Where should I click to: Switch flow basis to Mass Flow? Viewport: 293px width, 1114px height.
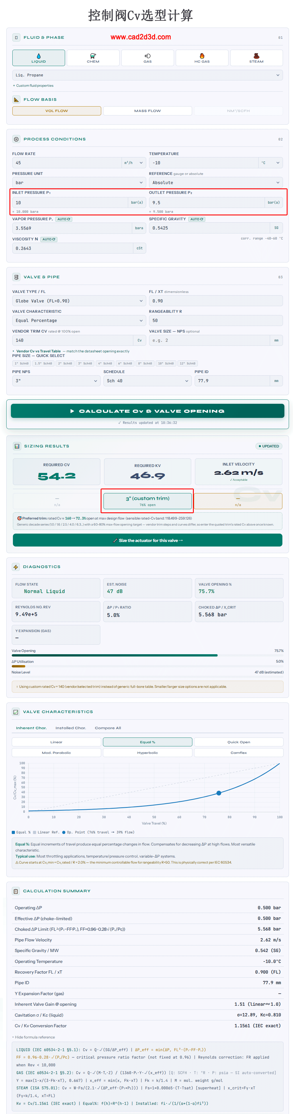148,111
